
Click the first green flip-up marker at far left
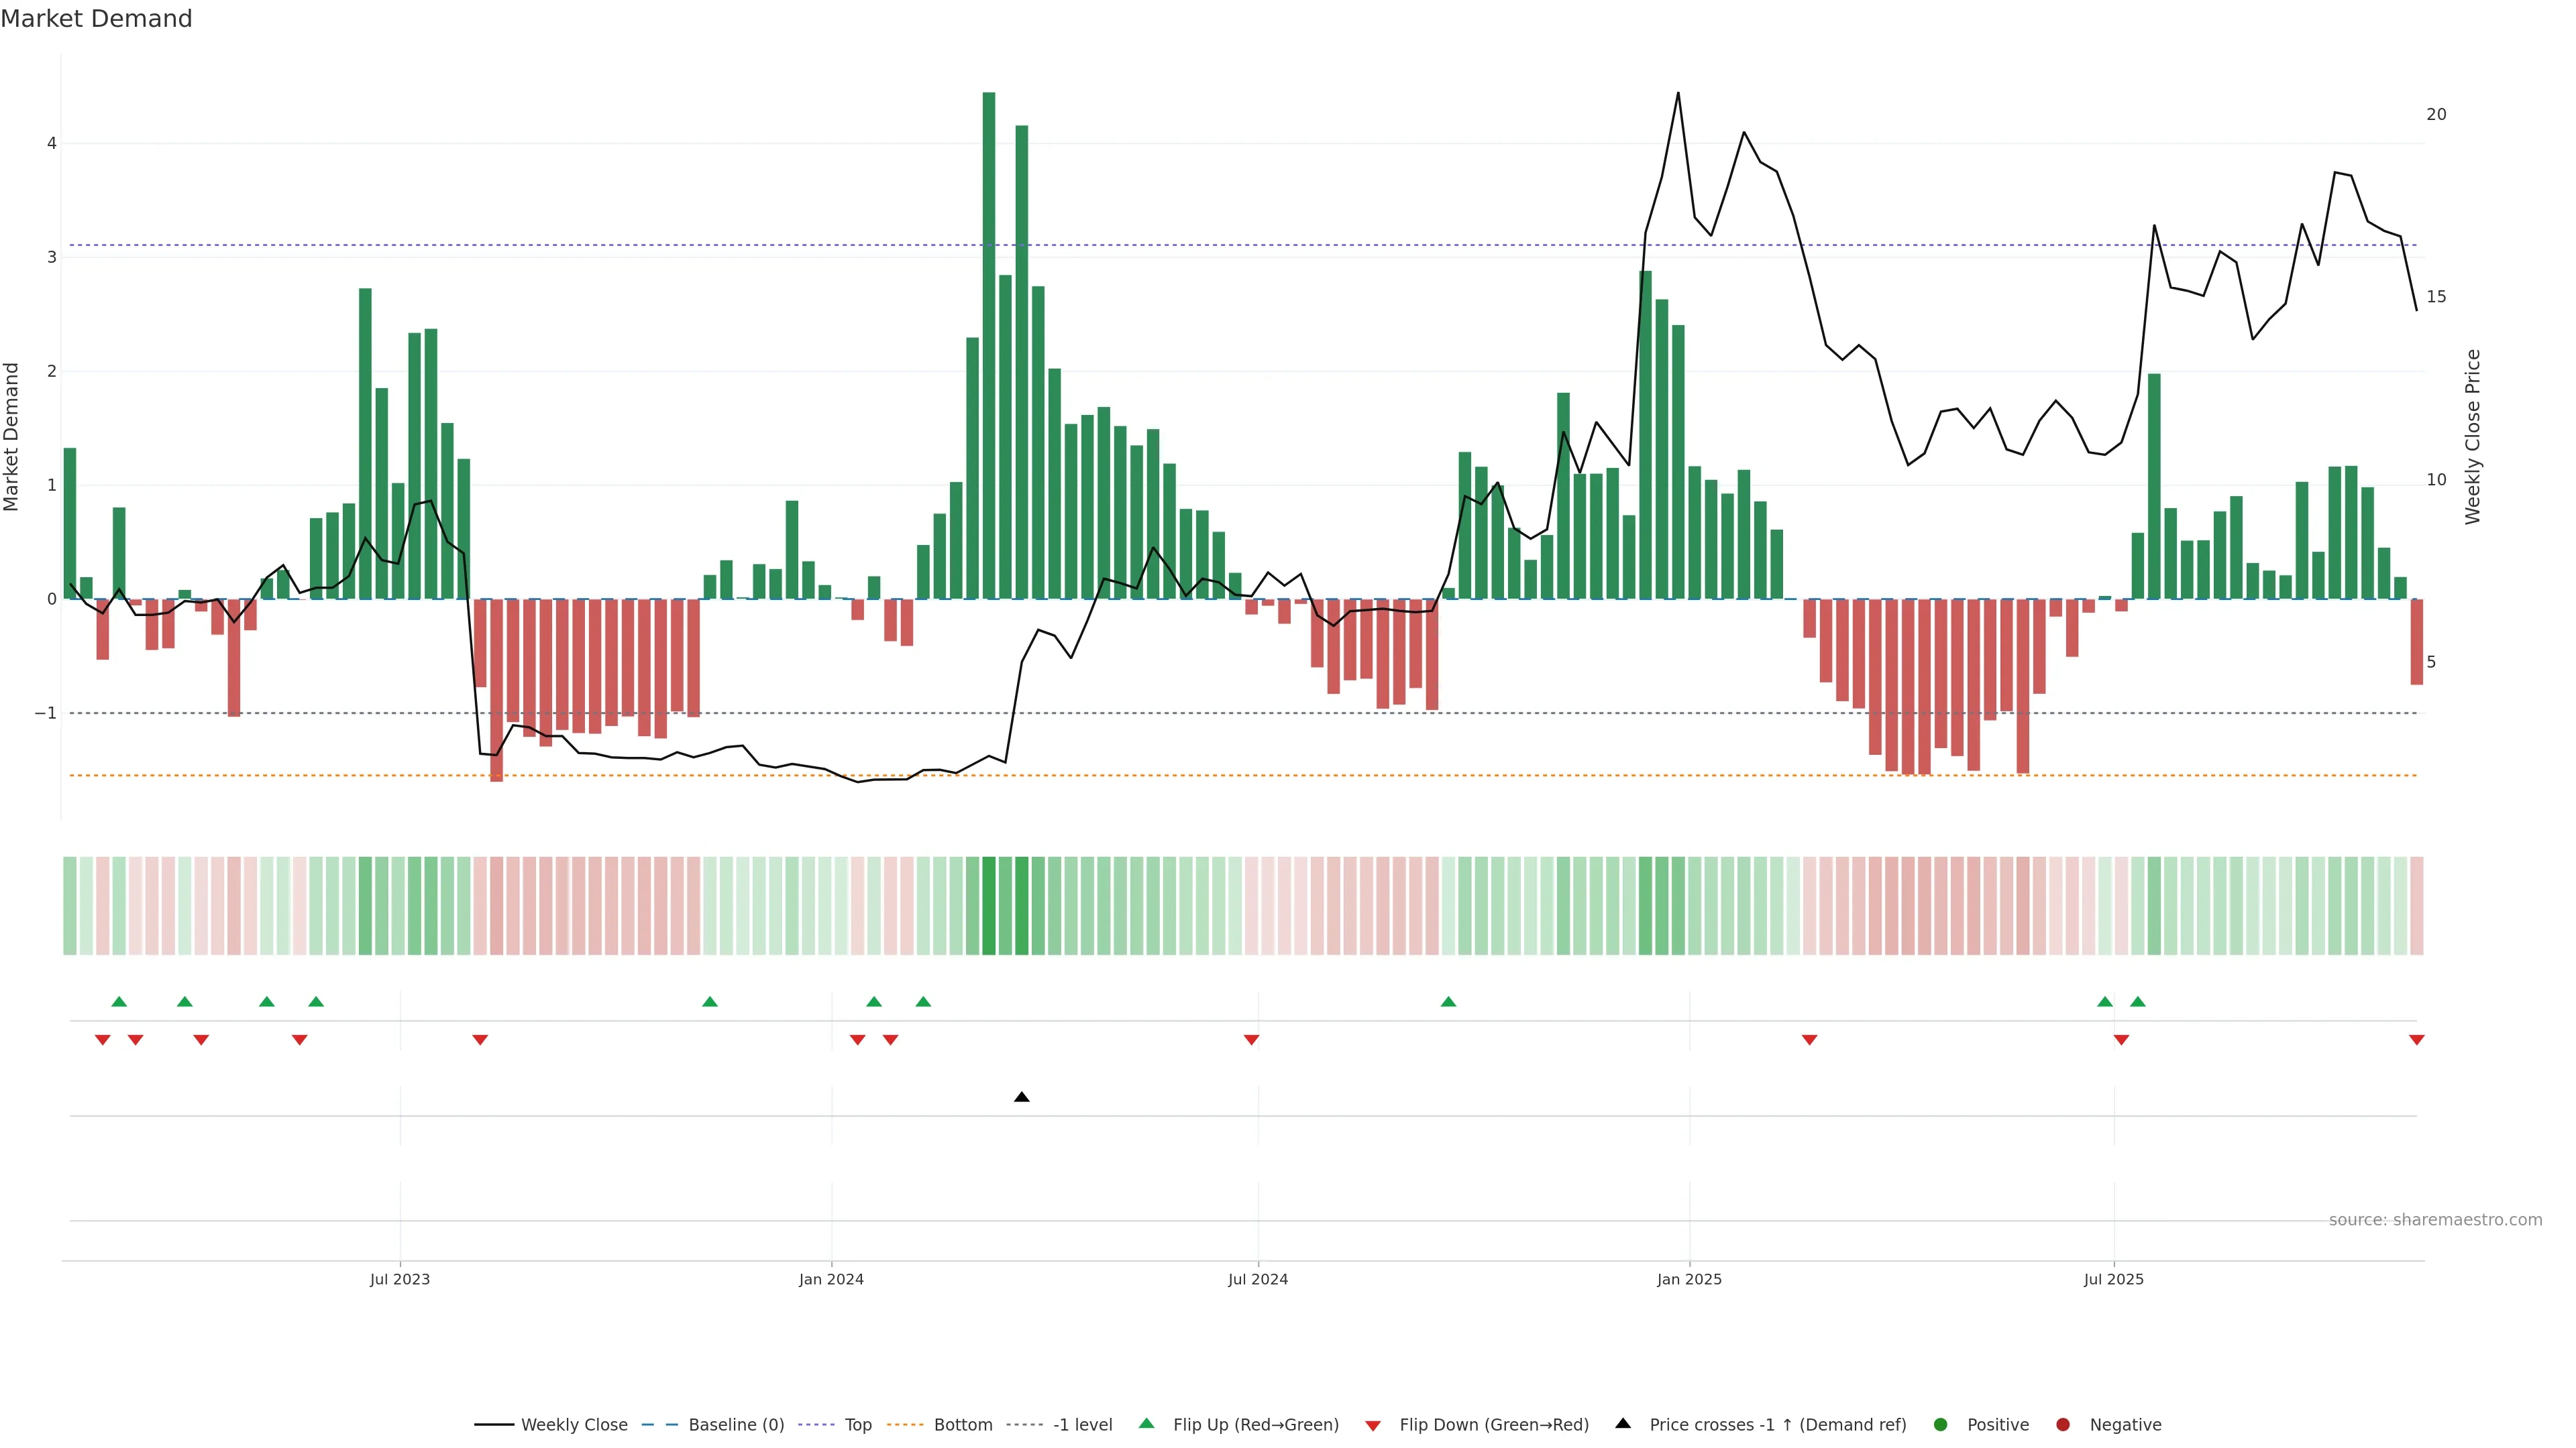[x=119, y=1002]
